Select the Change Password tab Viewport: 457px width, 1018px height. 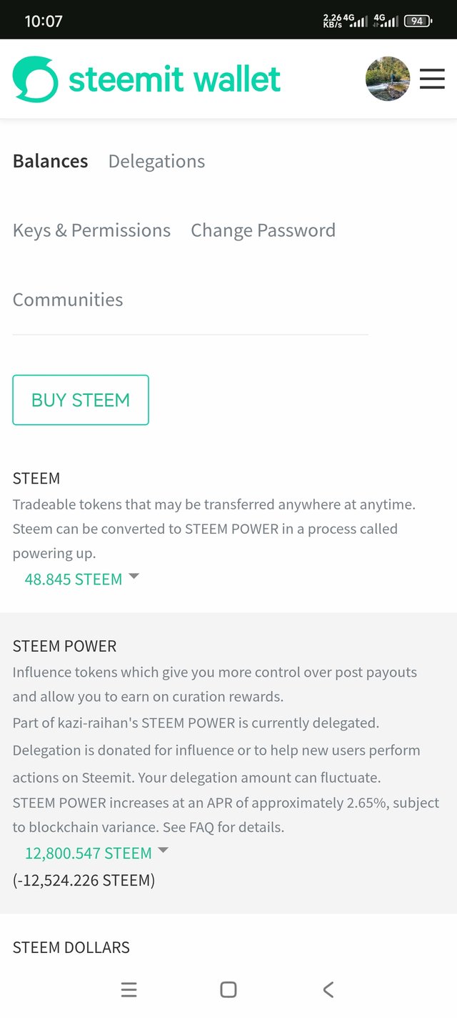[263, 230]
